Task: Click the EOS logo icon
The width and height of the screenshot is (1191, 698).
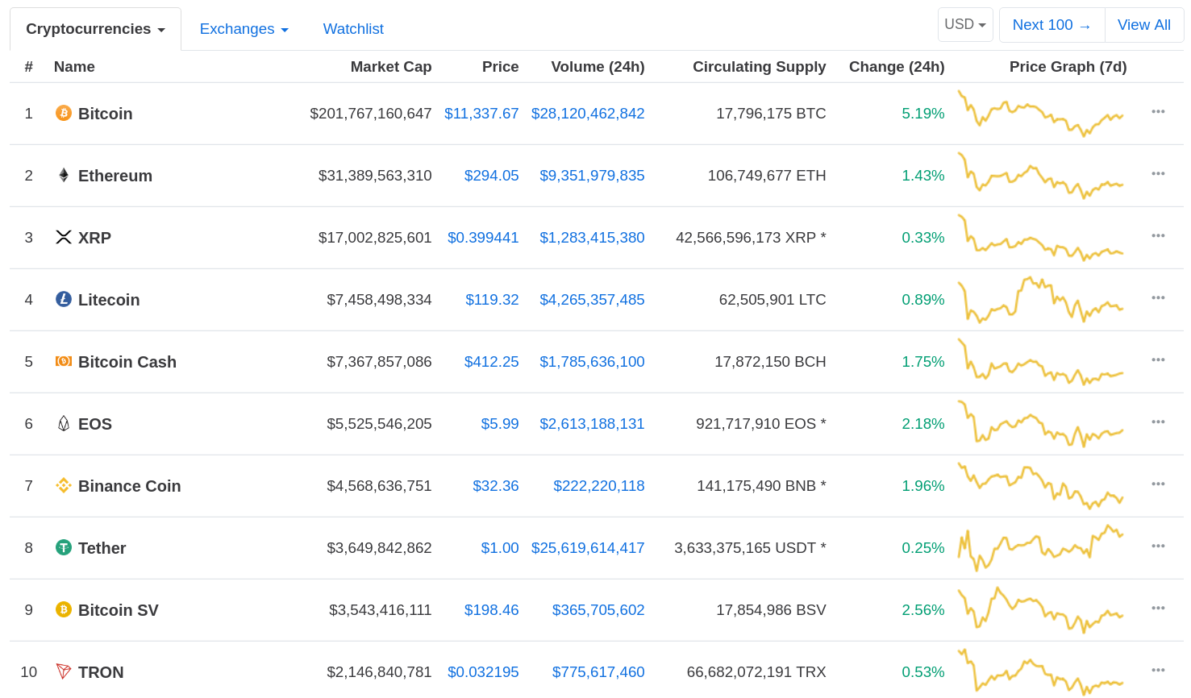Action: click(x=64, y=423)
